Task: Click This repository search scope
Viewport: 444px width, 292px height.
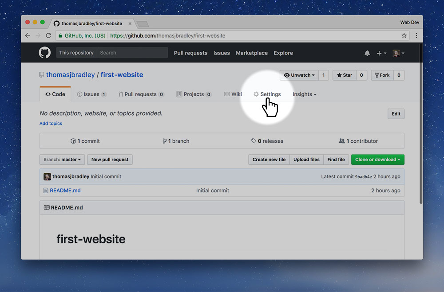Action: (x=76, y=53)
